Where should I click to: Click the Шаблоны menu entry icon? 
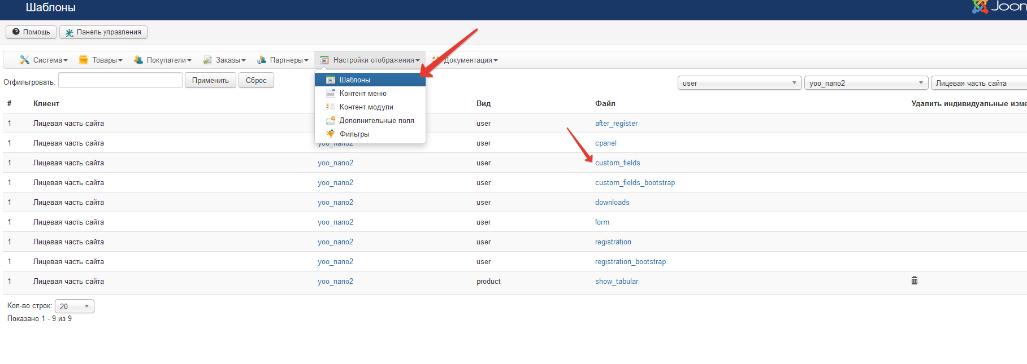pos(331,80)
